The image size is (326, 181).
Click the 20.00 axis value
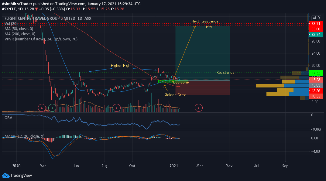tap(316, 66)
